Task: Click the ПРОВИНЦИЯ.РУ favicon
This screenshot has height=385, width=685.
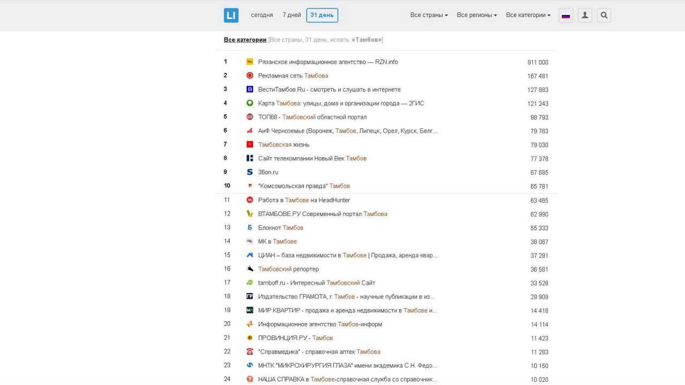Action: (249, 338)
